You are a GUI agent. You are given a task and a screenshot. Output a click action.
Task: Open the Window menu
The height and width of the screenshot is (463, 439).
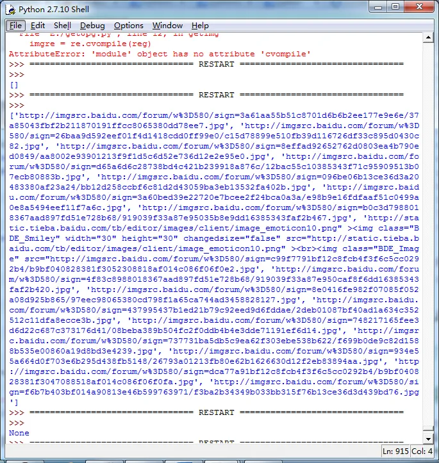167,26
